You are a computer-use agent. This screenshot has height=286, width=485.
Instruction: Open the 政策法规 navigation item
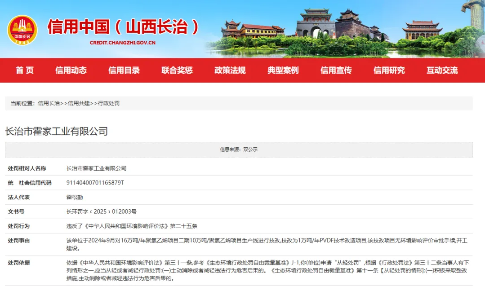click(230, 70)
